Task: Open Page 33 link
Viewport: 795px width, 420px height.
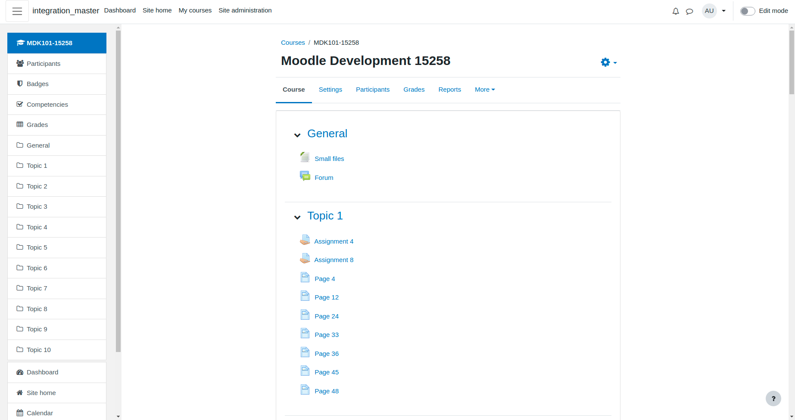Action: click(x=327, y=335)
